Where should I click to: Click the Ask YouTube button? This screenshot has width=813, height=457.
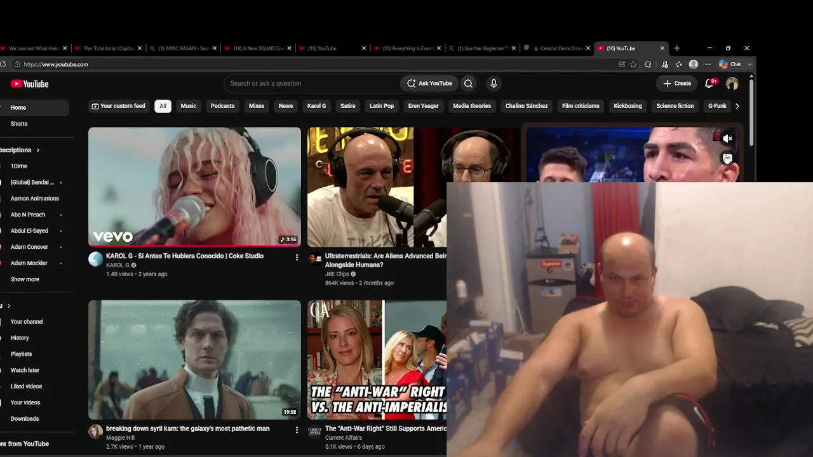click(x=429, y=83)
